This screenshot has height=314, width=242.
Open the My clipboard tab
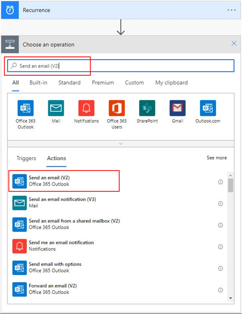pos(172,83)
